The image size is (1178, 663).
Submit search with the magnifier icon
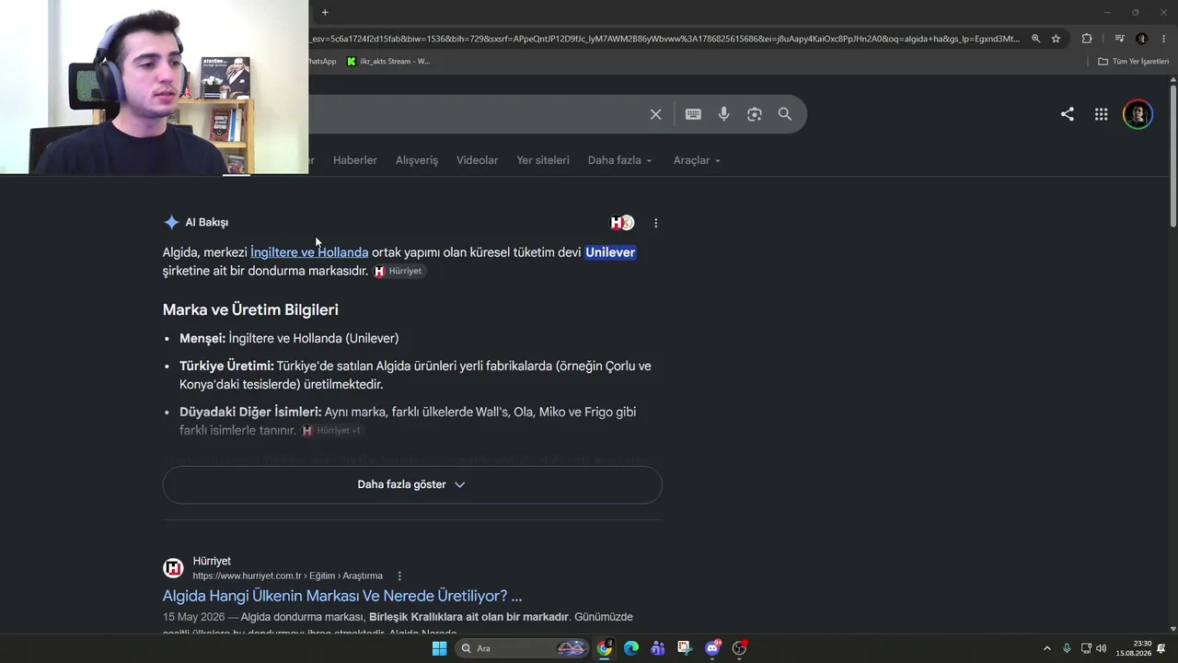point(785,114)
